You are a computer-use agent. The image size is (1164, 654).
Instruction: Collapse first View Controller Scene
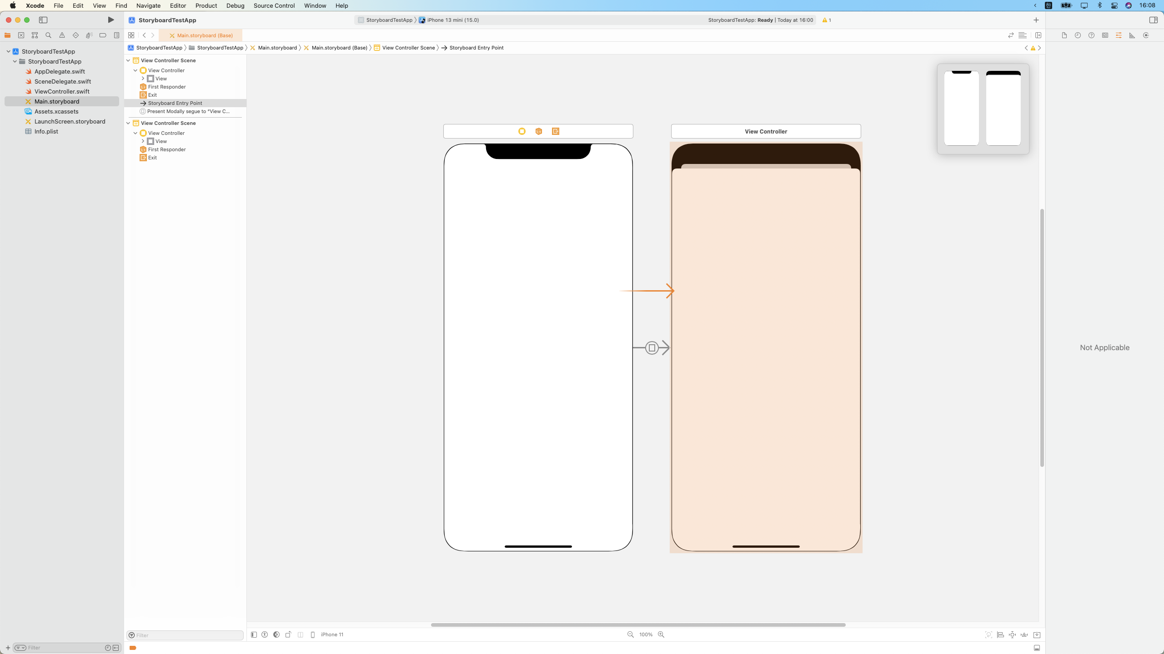(x=128, y=60)
